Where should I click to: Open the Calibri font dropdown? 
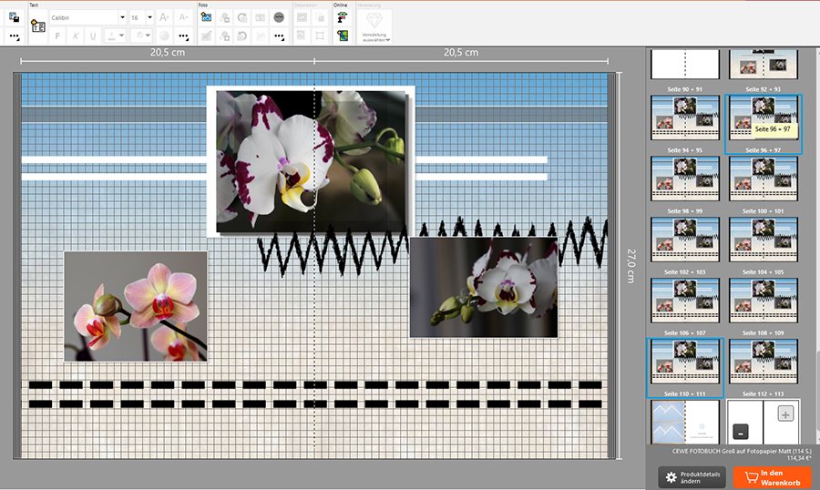click(x=122, y=17)
